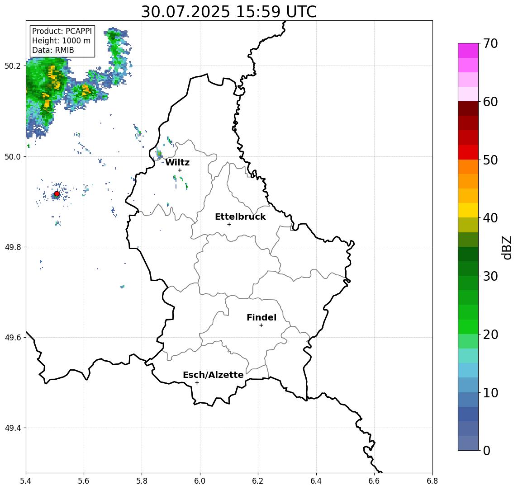Click the dBZ colorbar axis label

[506, 247]
